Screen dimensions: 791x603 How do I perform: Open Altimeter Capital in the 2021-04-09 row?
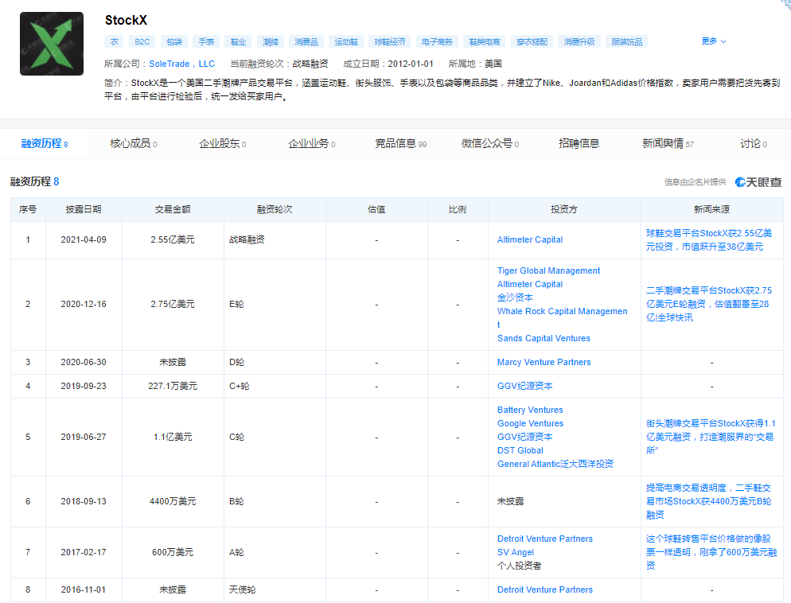(x=530, y=240)
